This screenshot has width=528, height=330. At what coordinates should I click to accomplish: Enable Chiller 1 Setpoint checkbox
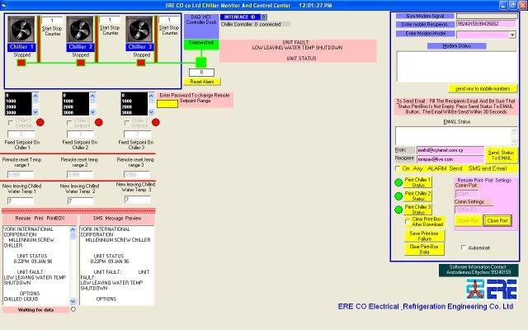(x=11, y=123)
